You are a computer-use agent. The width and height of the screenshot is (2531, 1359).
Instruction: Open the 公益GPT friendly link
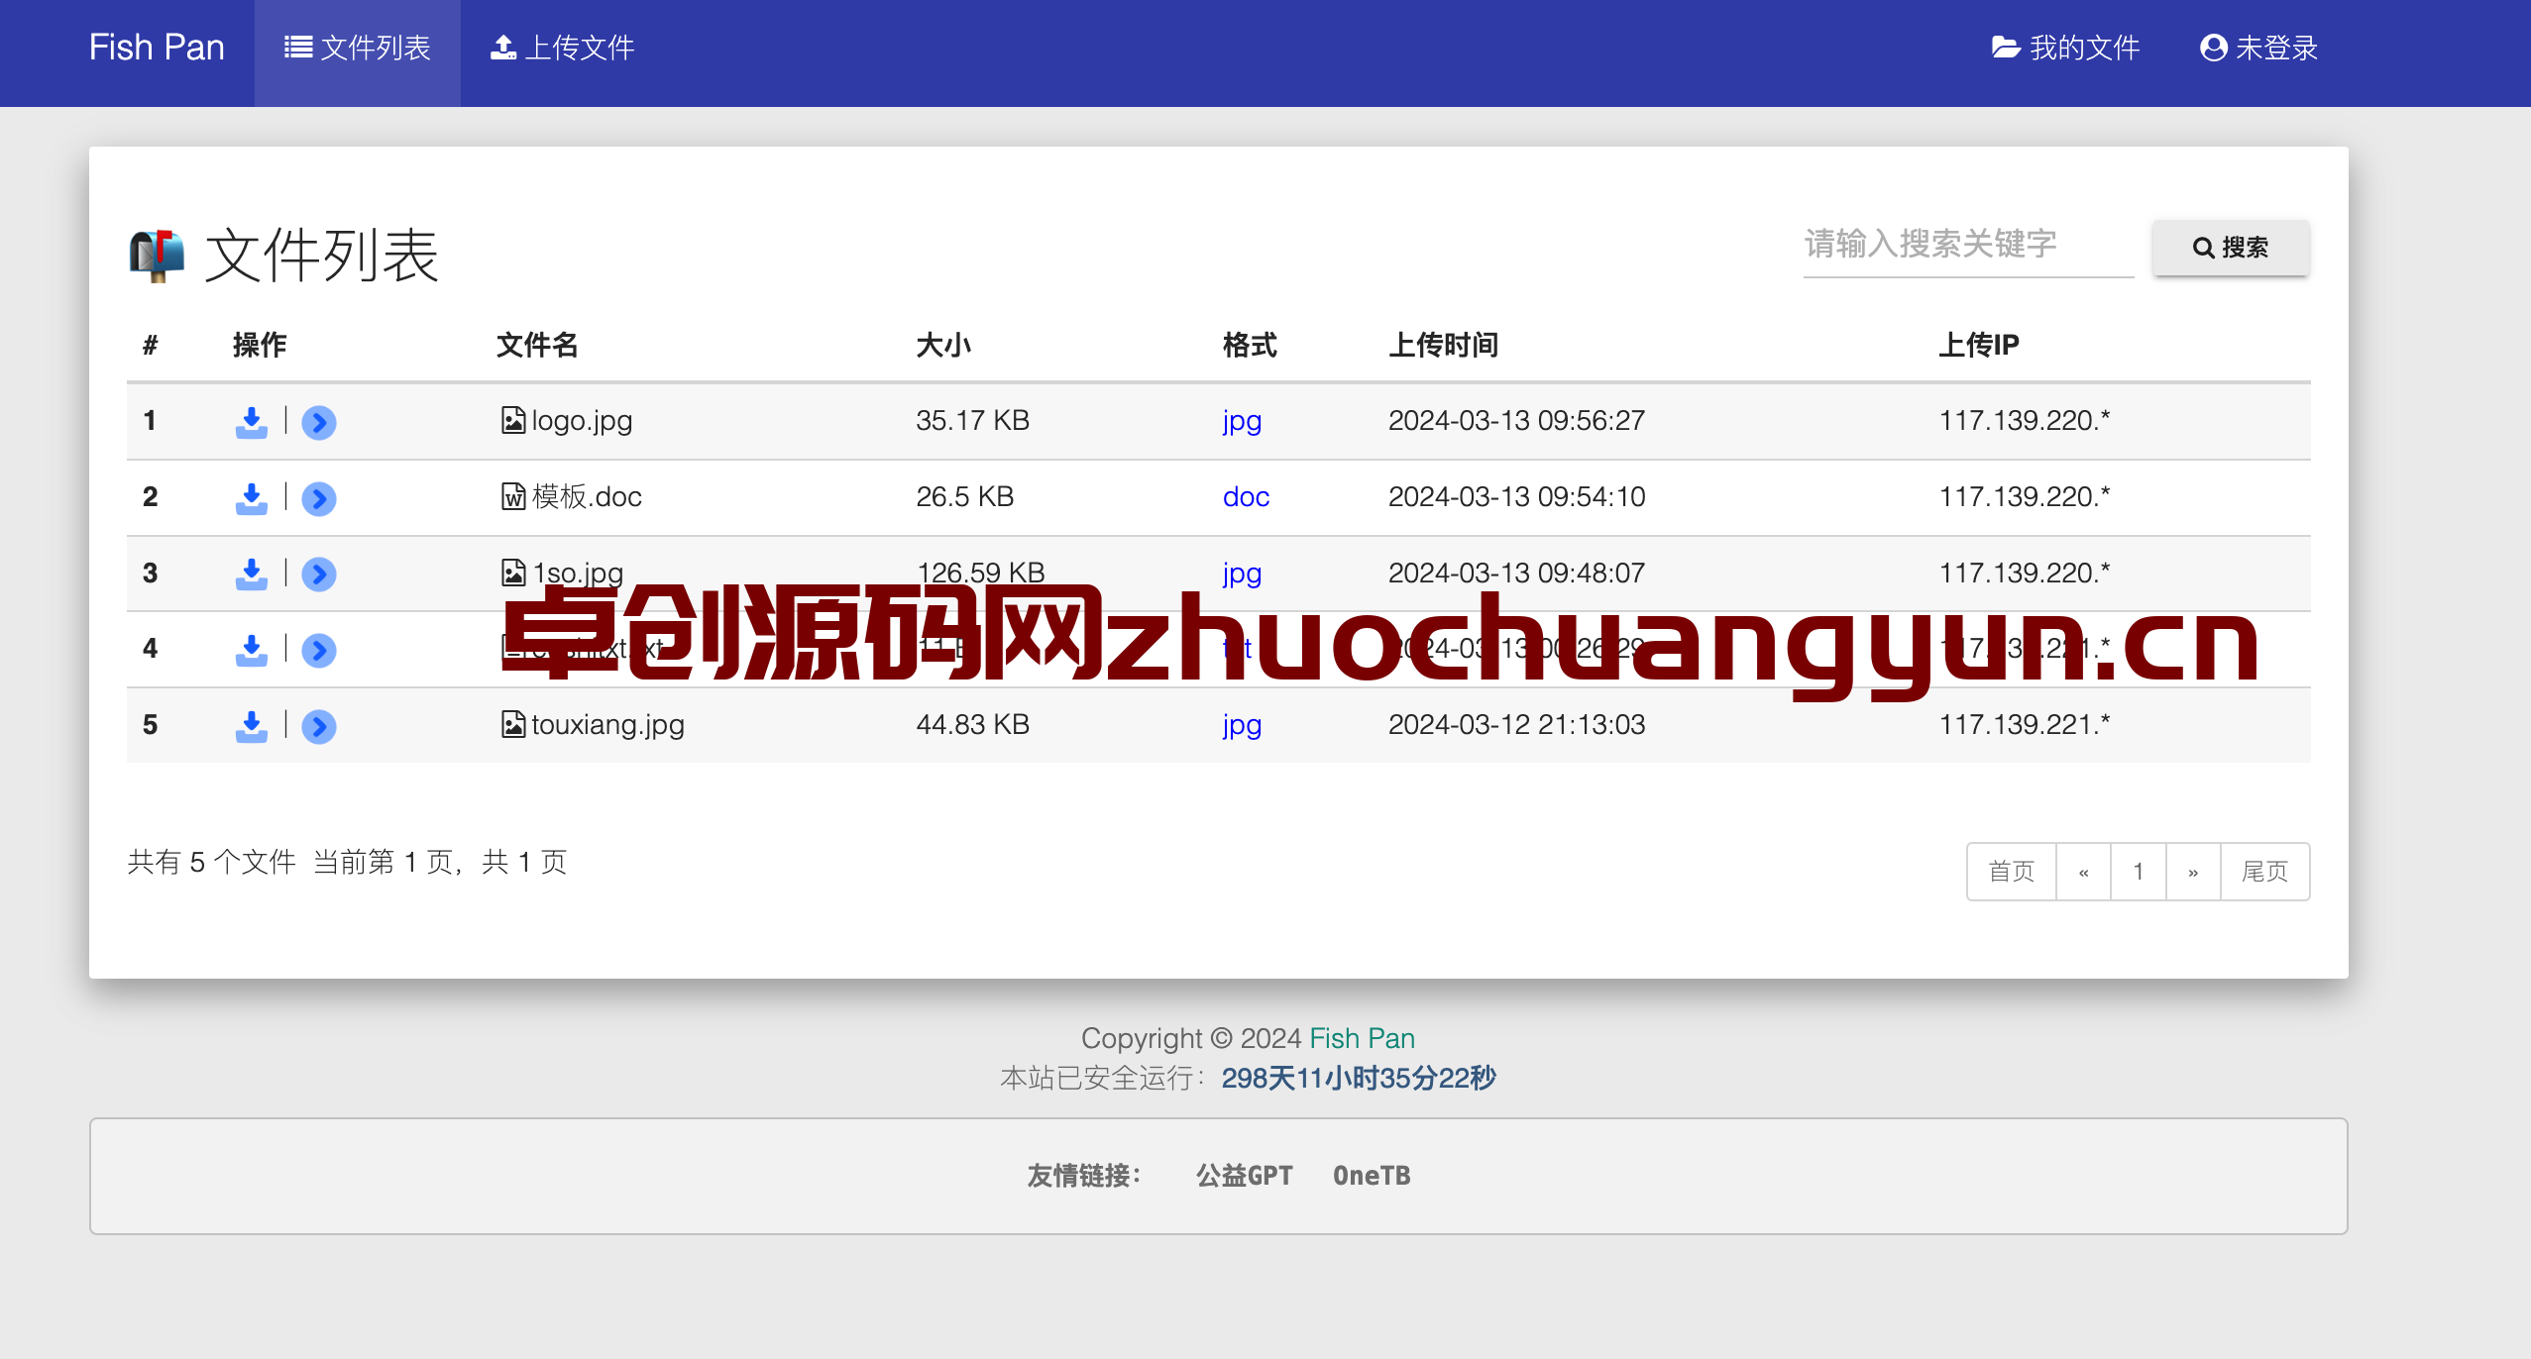(1245, 1176)
